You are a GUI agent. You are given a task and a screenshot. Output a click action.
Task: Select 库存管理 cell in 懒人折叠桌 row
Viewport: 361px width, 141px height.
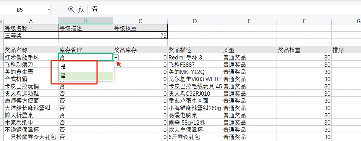[x=86, y=115]
